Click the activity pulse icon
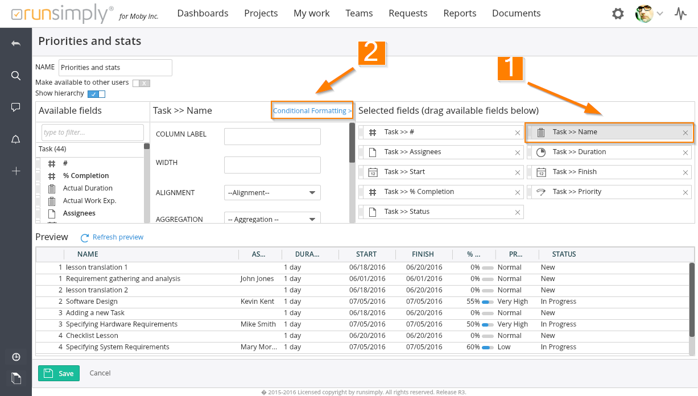698x396 pixels. 680,14
